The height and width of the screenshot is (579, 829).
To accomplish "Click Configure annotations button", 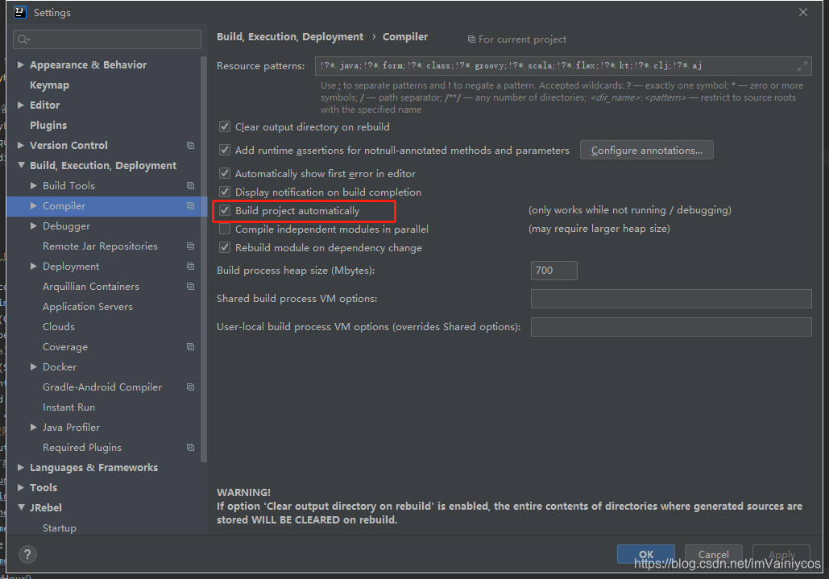I will pyautogui.click(x=647, y=150).
